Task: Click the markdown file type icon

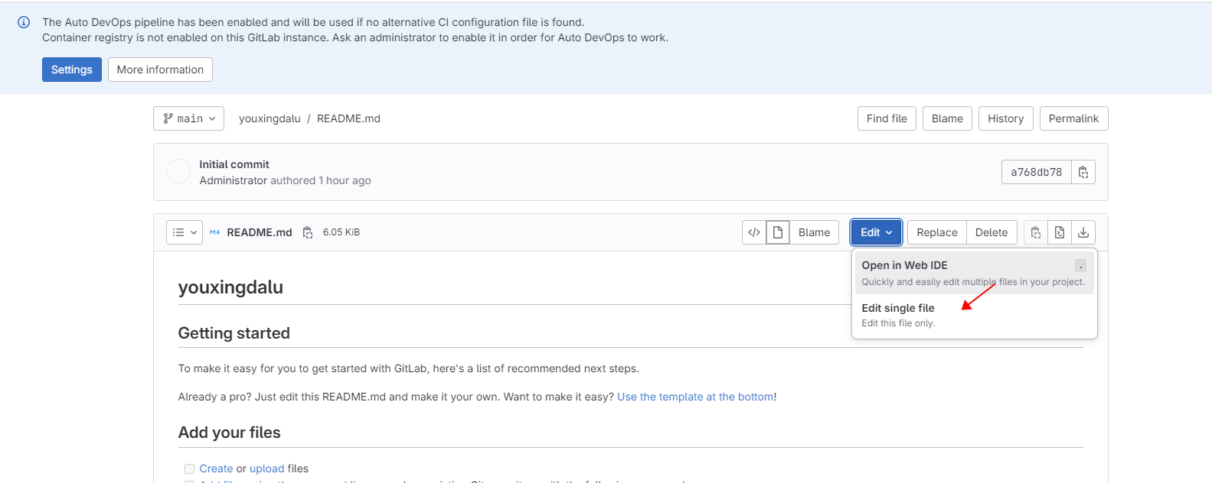Action: [215, 232]
